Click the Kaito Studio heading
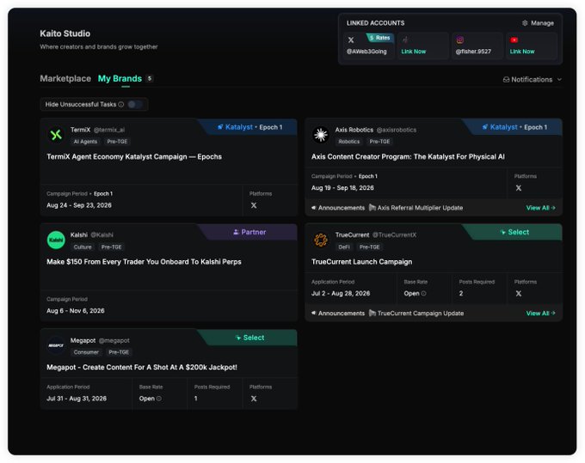Viewport: 585px width, 463px height. [x=65, y=34]
